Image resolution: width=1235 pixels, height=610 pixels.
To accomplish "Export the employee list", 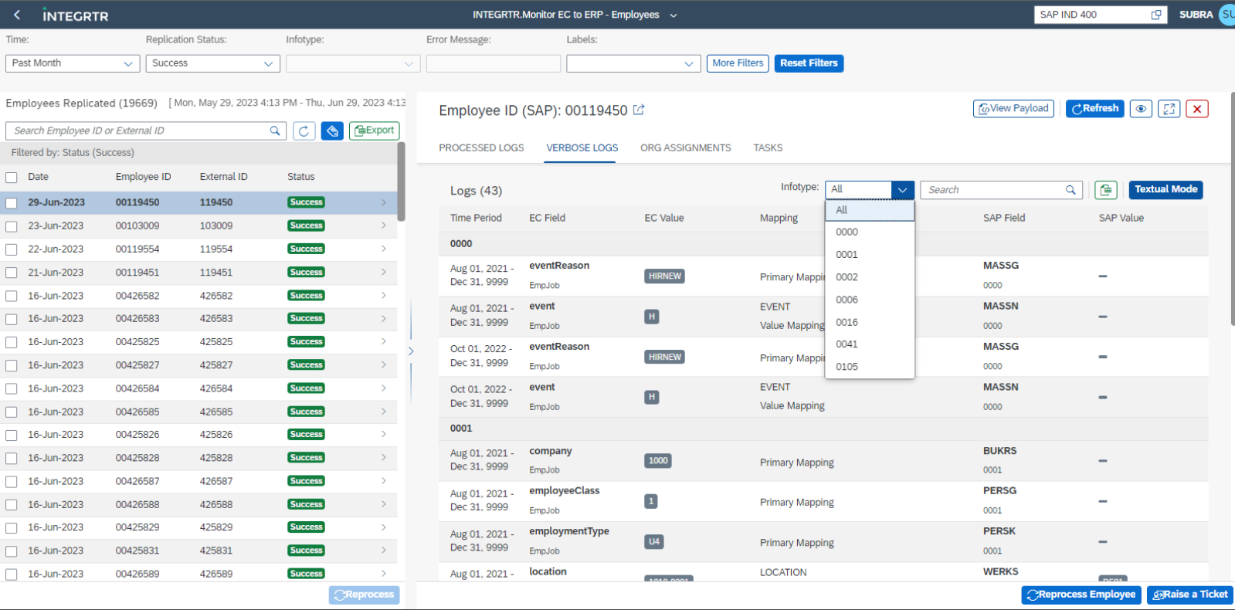I will (375, 130).
